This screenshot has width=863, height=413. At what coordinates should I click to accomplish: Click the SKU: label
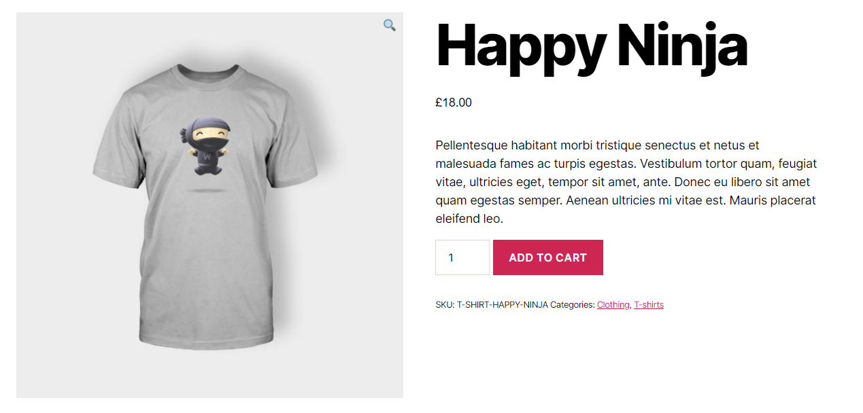pos(445,305)
